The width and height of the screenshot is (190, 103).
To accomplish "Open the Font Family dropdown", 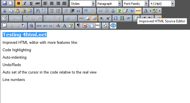I will pyautogui.click(x=135, y=4).
